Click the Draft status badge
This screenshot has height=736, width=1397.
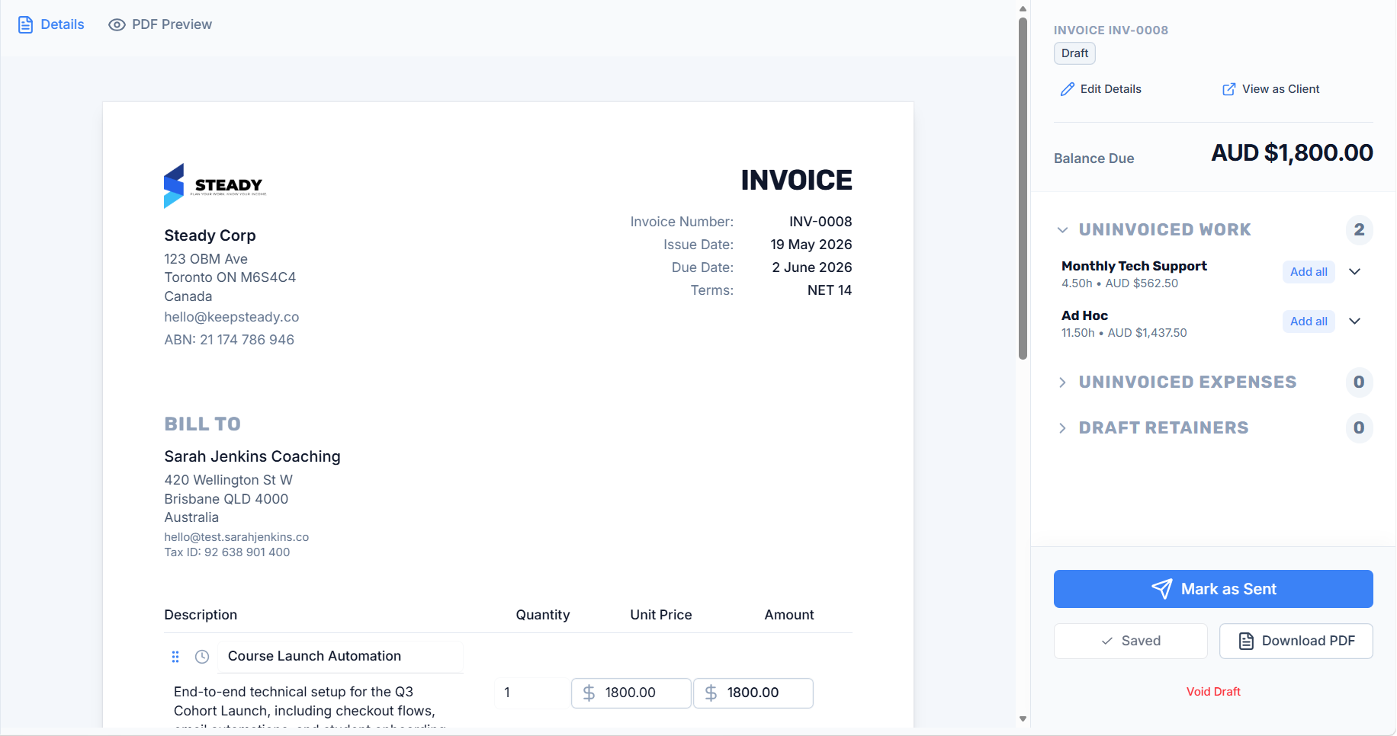[1074, 53]
